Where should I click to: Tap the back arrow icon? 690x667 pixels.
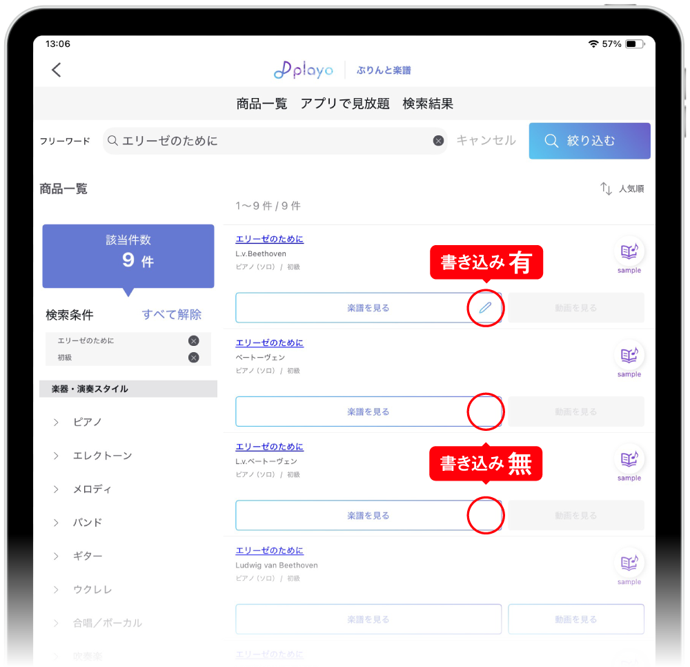coord(57,70)
